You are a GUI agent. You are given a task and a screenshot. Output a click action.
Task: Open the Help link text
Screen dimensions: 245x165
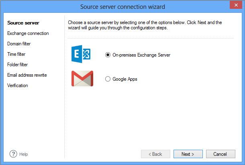pos(24,154)
